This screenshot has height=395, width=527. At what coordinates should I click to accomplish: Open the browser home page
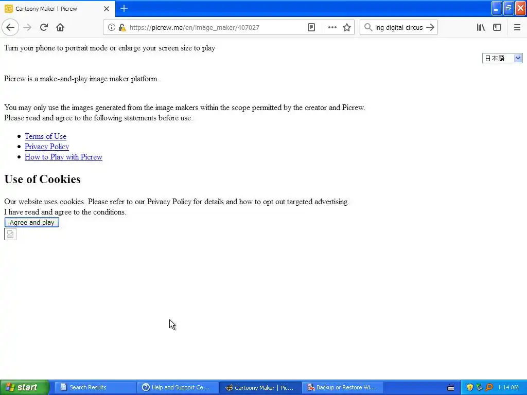pyautogui.click(x=60, y=27)
